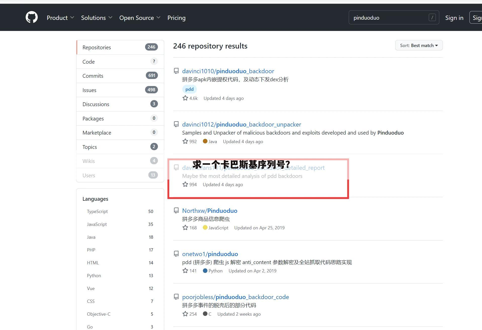Open davinci1010/pinduoduo_backdoor repository
The image size is (482, 330).
[228, 71]
